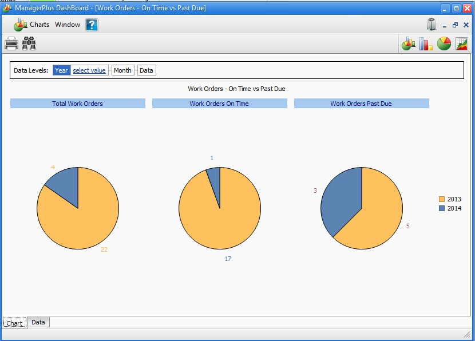Open help with the question mark icon

(92, 25)
